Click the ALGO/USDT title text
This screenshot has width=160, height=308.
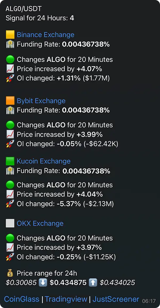tap(24, 9)
